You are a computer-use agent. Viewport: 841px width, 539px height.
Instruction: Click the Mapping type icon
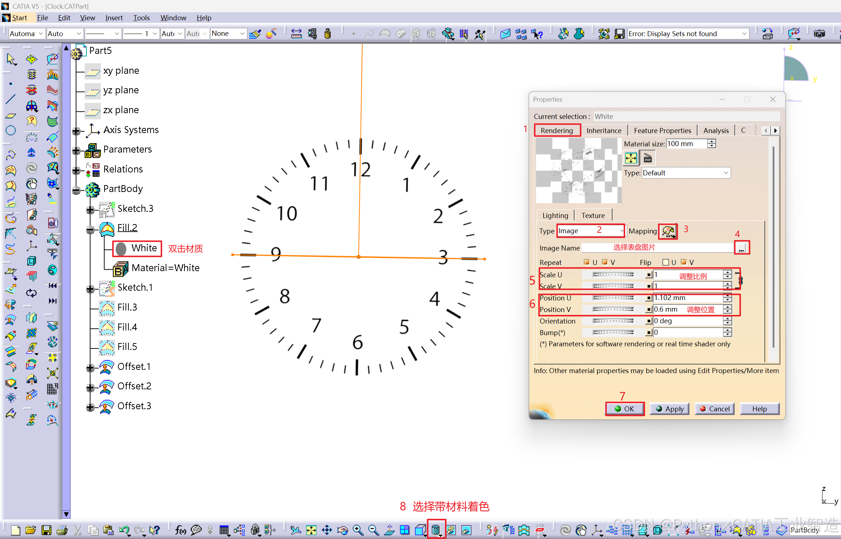(x=668, y=231)
